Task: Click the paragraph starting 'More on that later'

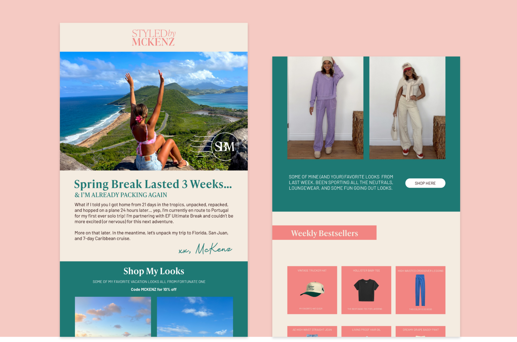Action: [x=152, y=236]
